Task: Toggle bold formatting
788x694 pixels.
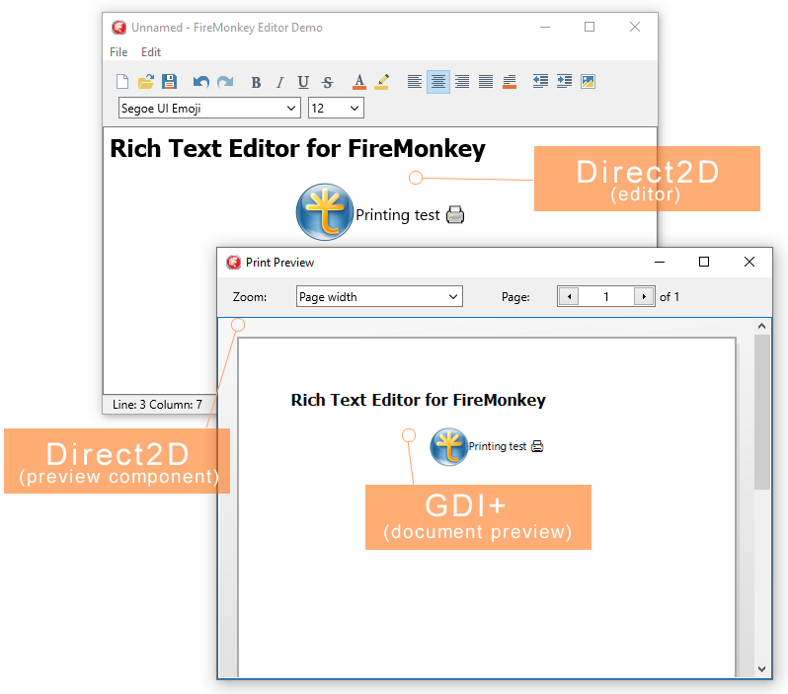Action: 256,82
